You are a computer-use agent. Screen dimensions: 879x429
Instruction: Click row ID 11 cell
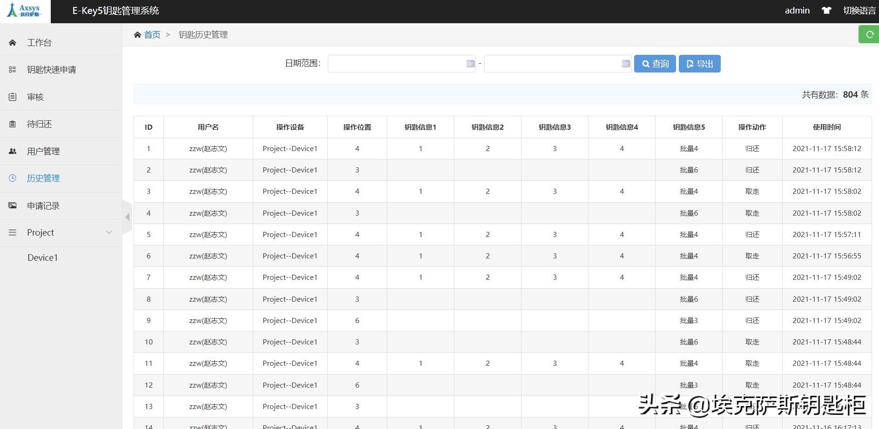point(149,363)
